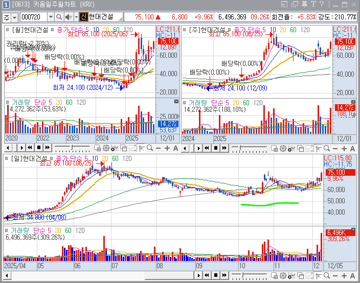
Task: Add indicator in the monthly chart toolbar
Action: [114, 148]
